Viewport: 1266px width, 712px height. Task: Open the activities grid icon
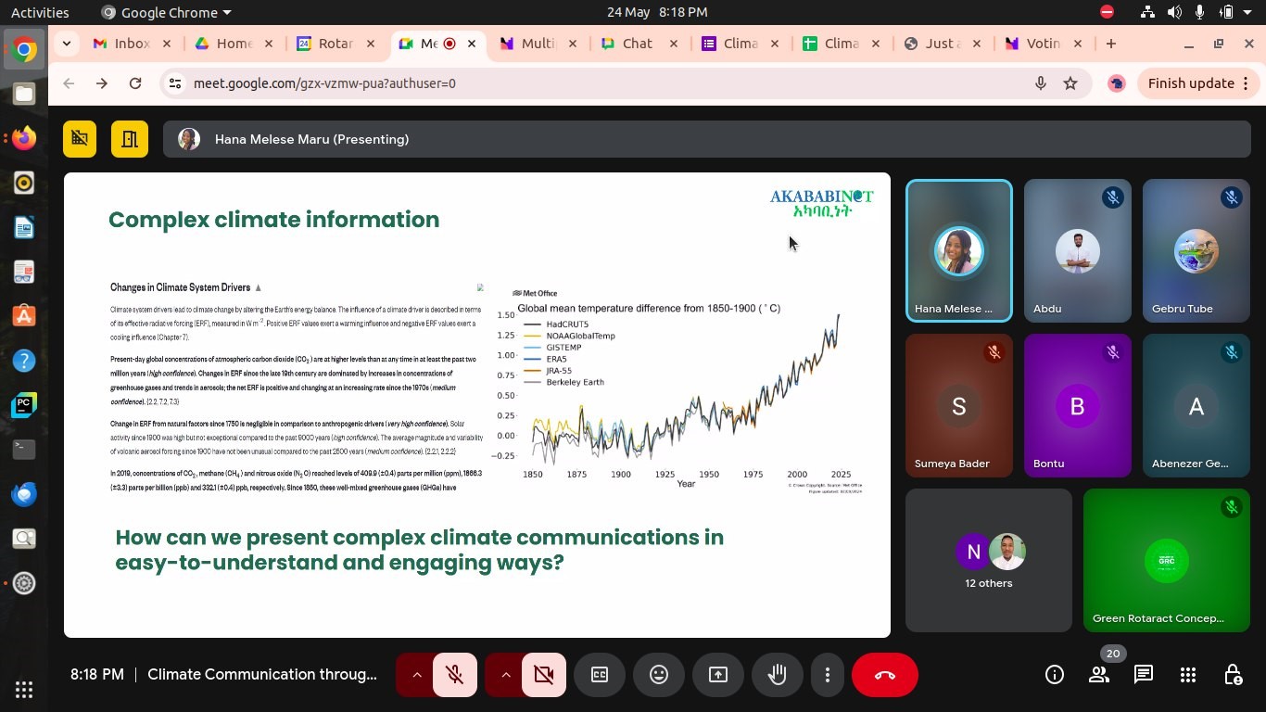(1188, 675)
